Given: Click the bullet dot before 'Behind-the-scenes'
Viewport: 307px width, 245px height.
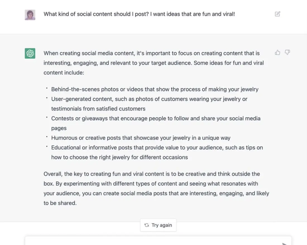Looking at the screenshot, I should pyautogui.click(x=47, y=88).
